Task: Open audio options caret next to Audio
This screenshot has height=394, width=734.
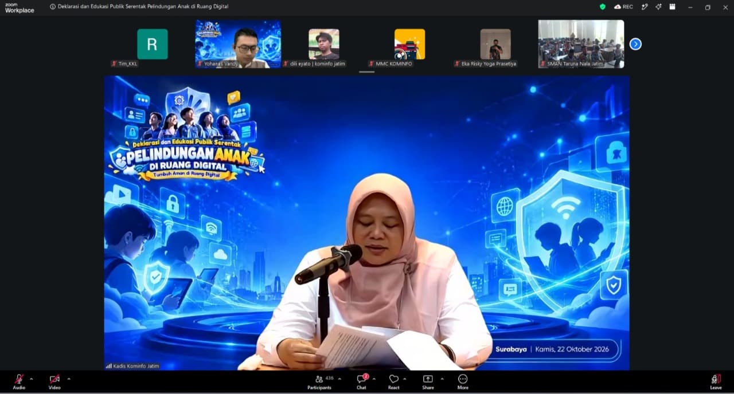Action: [31, 379]
